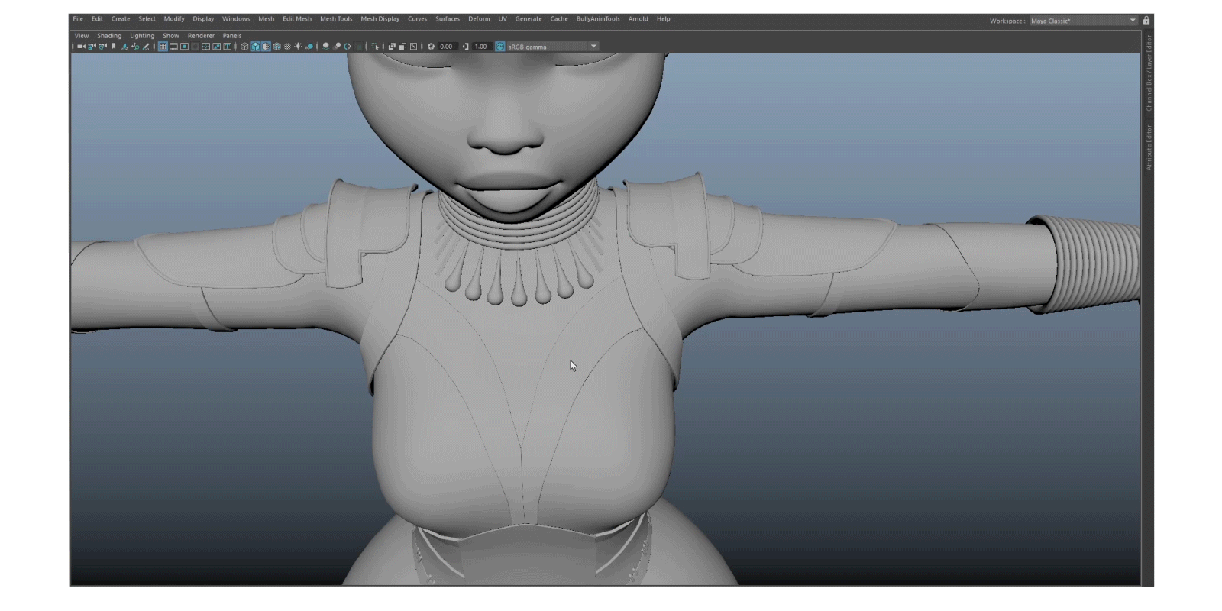Open the Mesh menu
1222x611 pixels.
pos(266,19)
